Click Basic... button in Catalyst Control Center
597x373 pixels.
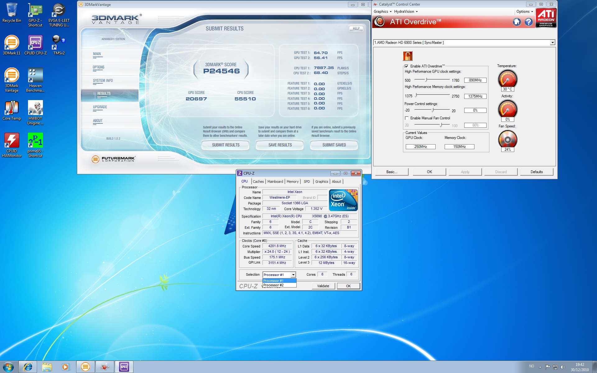tap(392, 172)
